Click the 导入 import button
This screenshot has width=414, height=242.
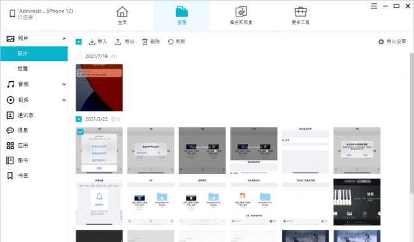click(x=98, y=41)
